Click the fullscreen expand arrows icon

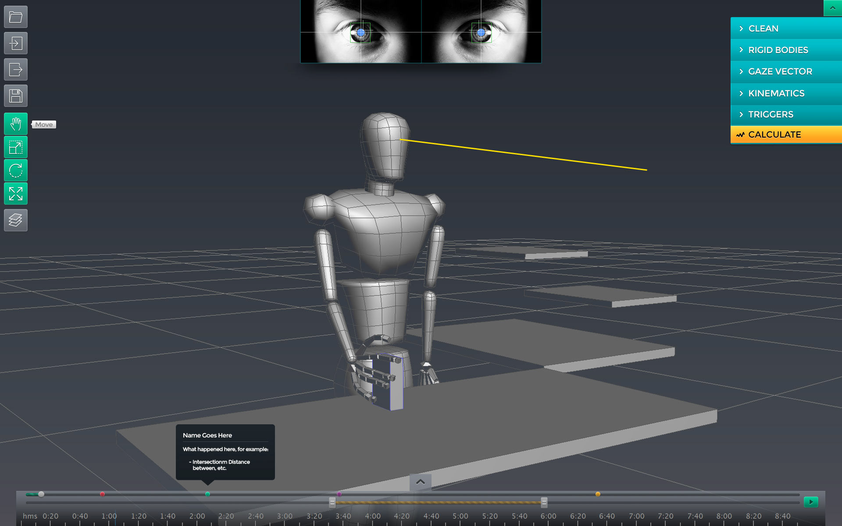pos(16,193)
